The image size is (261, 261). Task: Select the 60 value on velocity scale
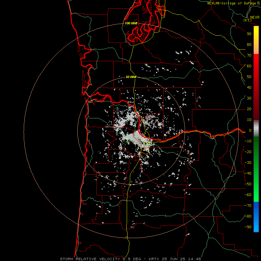click(249, 66)
